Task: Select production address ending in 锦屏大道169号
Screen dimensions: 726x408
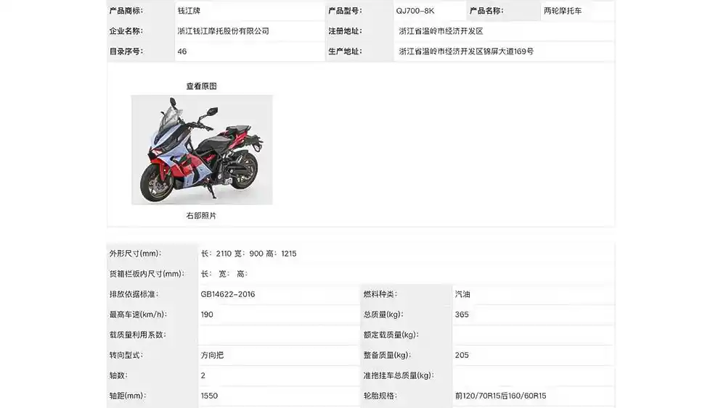Action: coord(466,51)
